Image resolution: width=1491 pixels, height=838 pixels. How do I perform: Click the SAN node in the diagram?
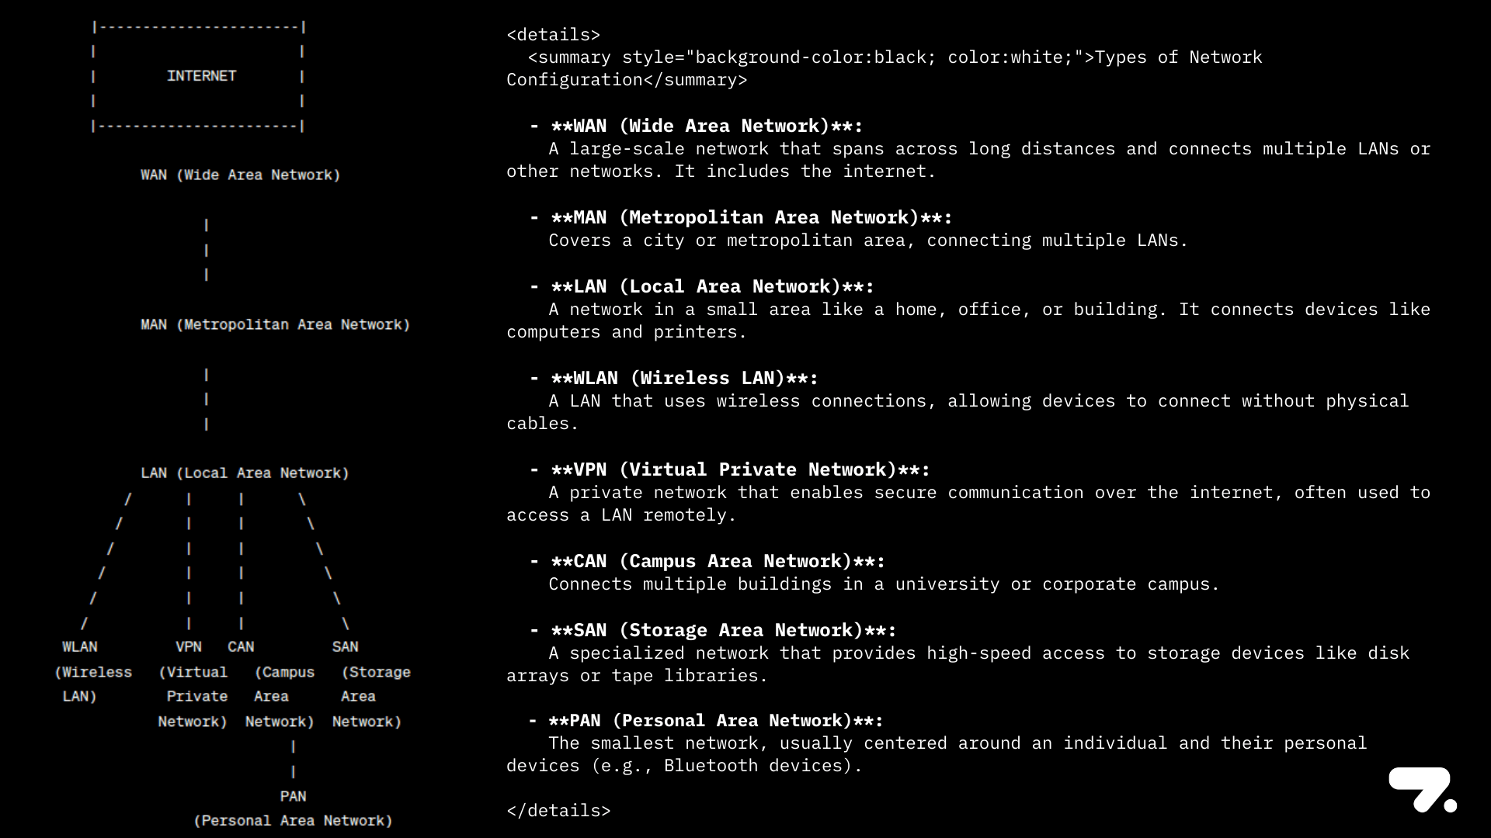(346, 646)
